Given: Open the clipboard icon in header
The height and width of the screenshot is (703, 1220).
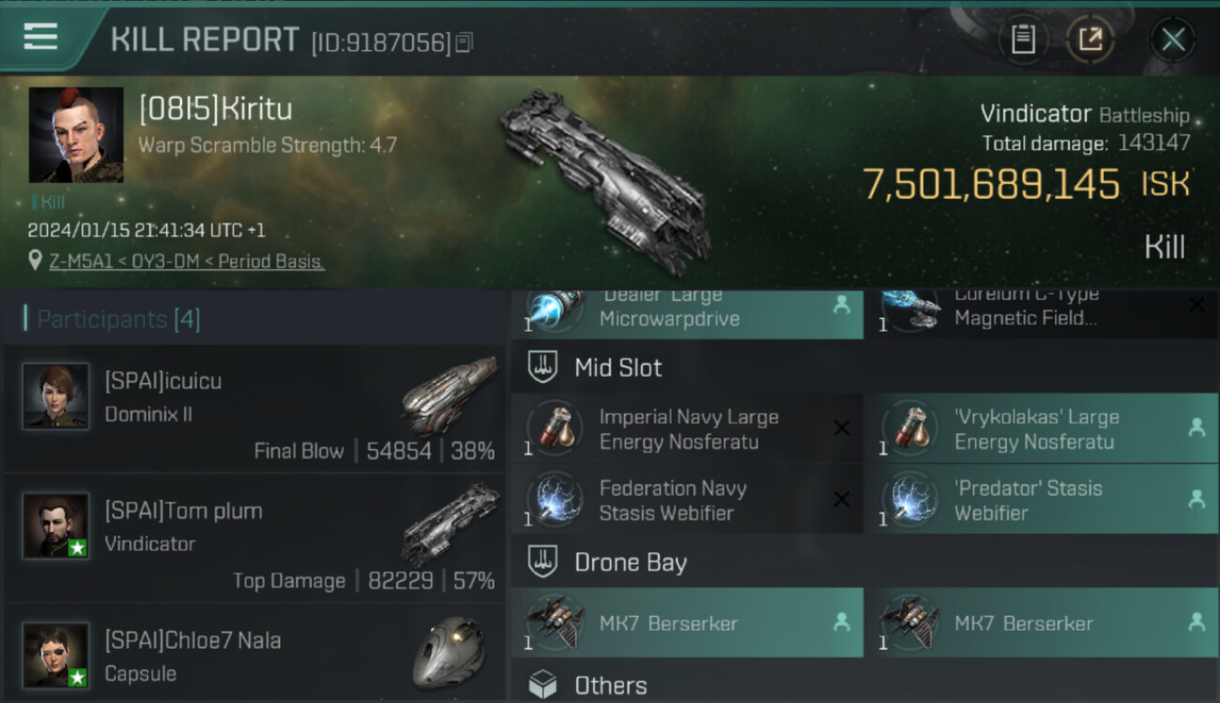Looking at the screenshot, I should (x=1023, y=39).
